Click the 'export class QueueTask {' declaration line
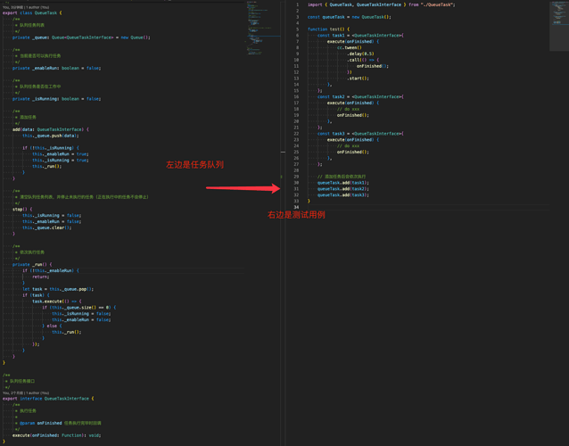The image size is (569, 446). coord(32,12)
